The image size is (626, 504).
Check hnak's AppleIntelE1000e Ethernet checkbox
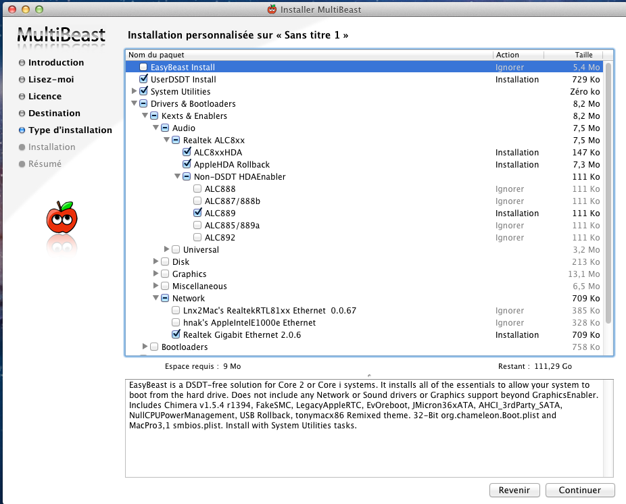point(176,322)
